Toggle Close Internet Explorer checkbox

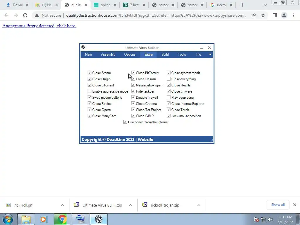(168, 103)
